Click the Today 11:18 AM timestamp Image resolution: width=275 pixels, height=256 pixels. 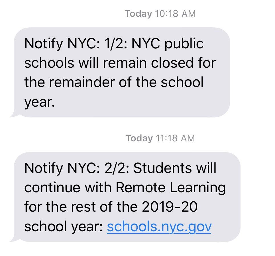(160, 138)
